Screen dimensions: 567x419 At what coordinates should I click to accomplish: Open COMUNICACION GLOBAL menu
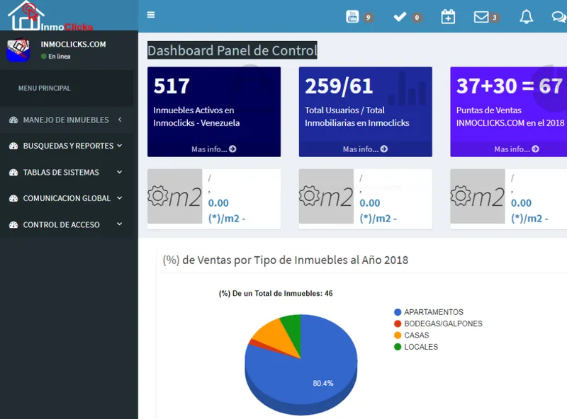click(x=67, y=198)
